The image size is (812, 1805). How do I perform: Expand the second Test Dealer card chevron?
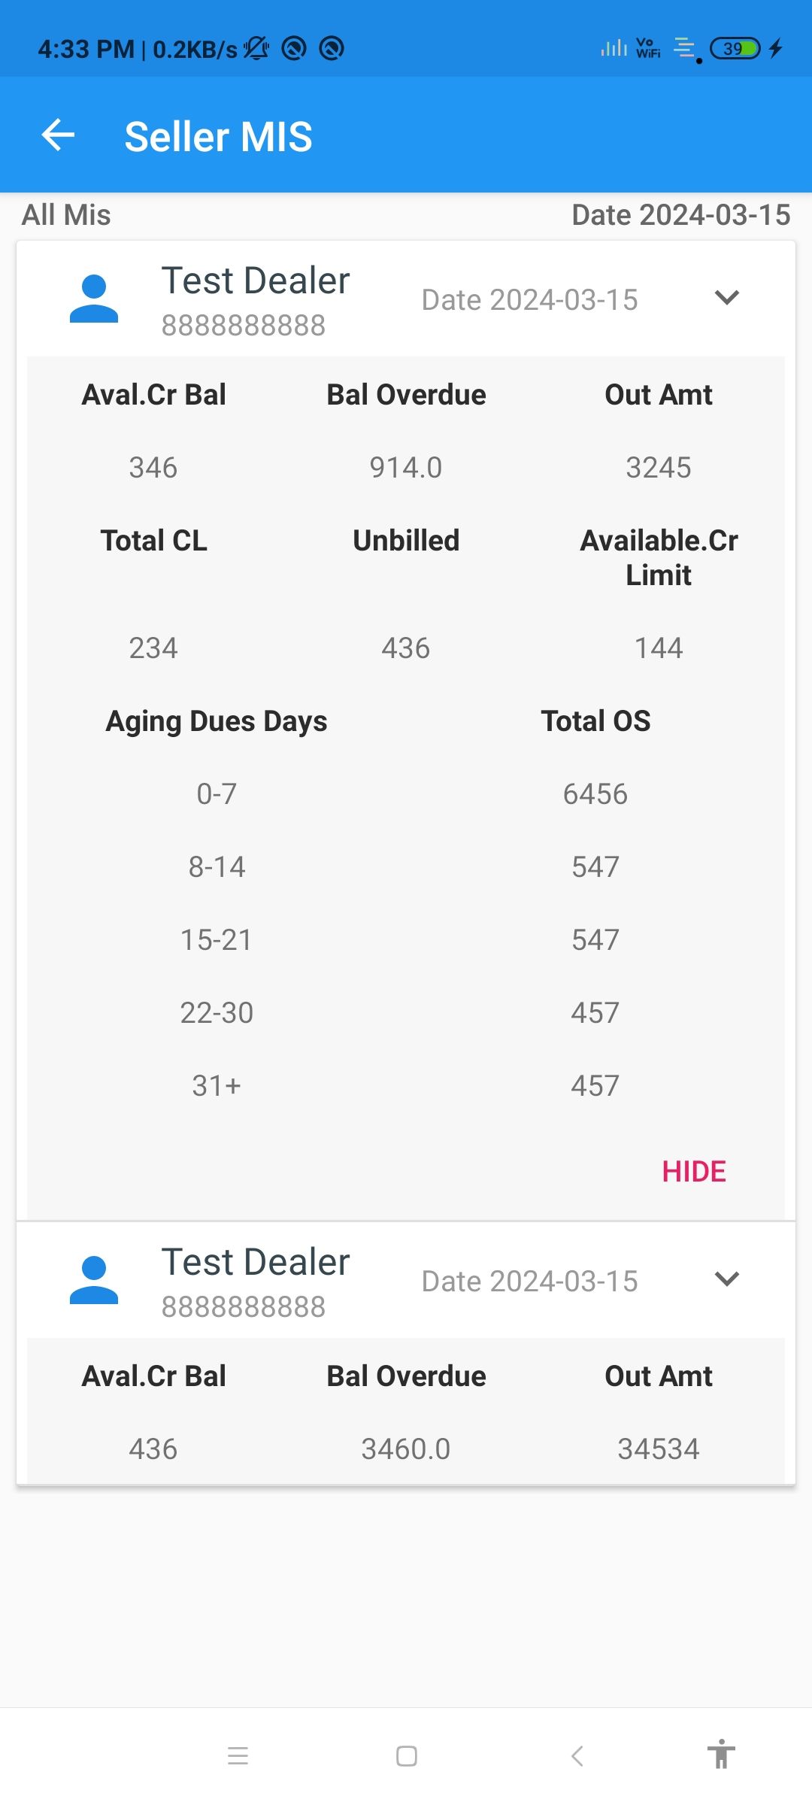[x=727, y=1279]
